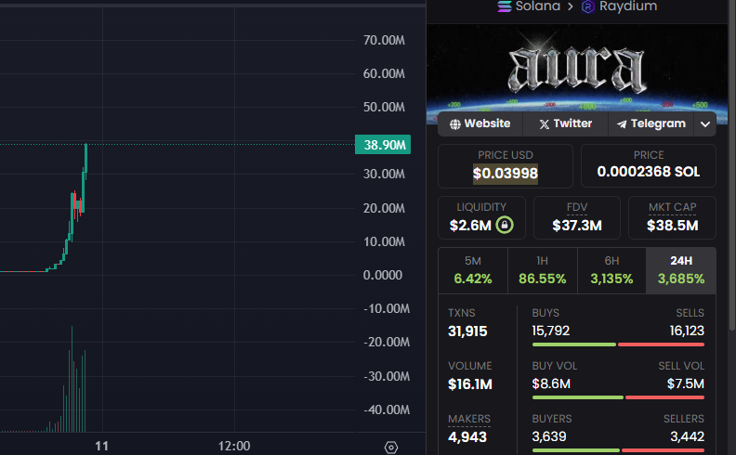Viewport: 736px width, 455px height.
Task: Click the 70.00M price axis label
Action: pyautogui.click(x=384, y=40)
